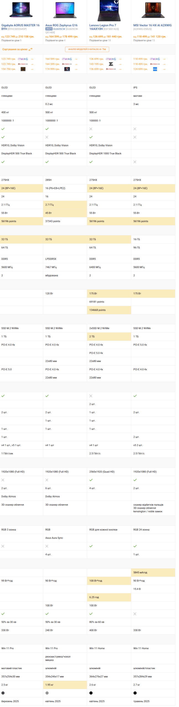The width and height of the screenshot is (179, 707).
Task: Select the dark gray color dot for the Gigabyte
Action: 3,693
